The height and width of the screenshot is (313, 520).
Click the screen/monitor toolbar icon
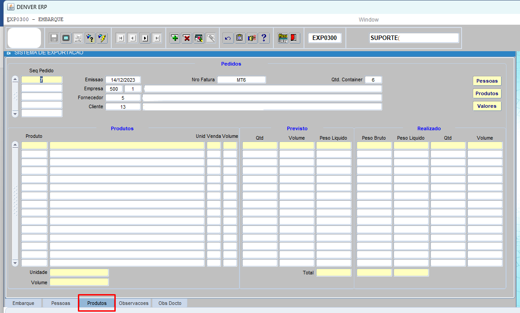[x=66, y=38]
